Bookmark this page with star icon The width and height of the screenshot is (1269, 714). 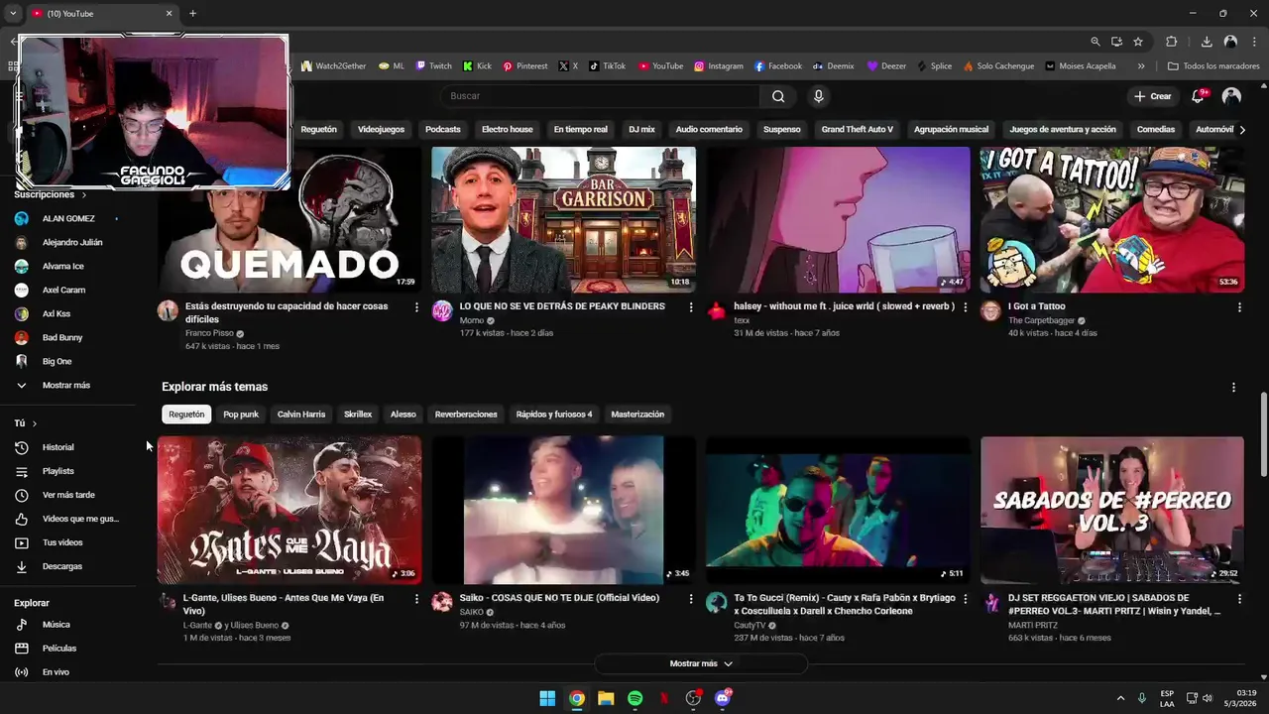1138,42
